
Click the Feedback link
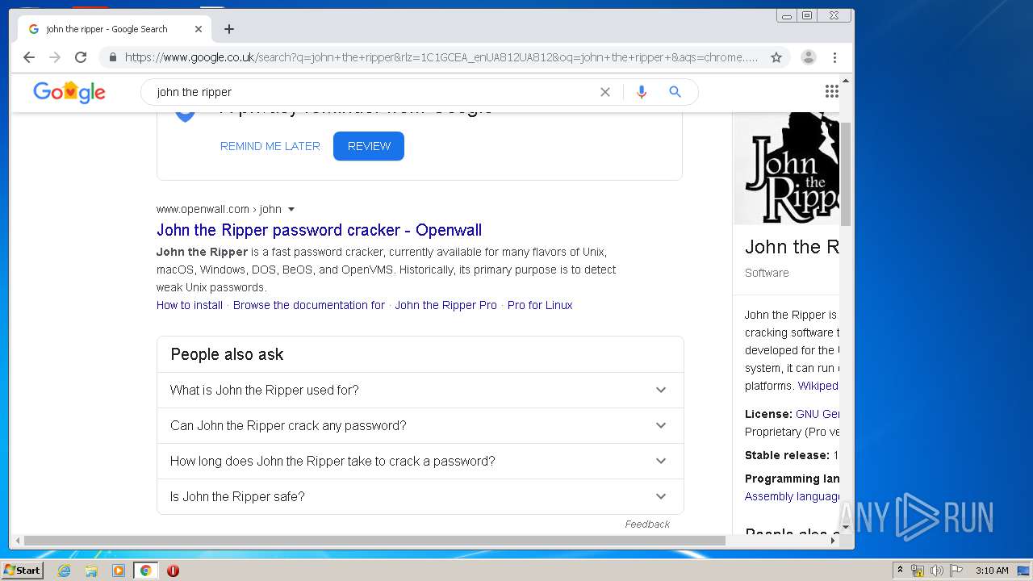tap(647, 525)
